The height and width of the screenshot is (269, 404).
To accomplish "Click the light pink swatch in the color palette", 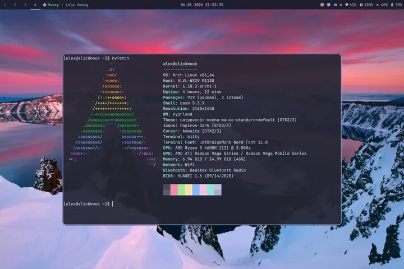I will click(203, 190).
